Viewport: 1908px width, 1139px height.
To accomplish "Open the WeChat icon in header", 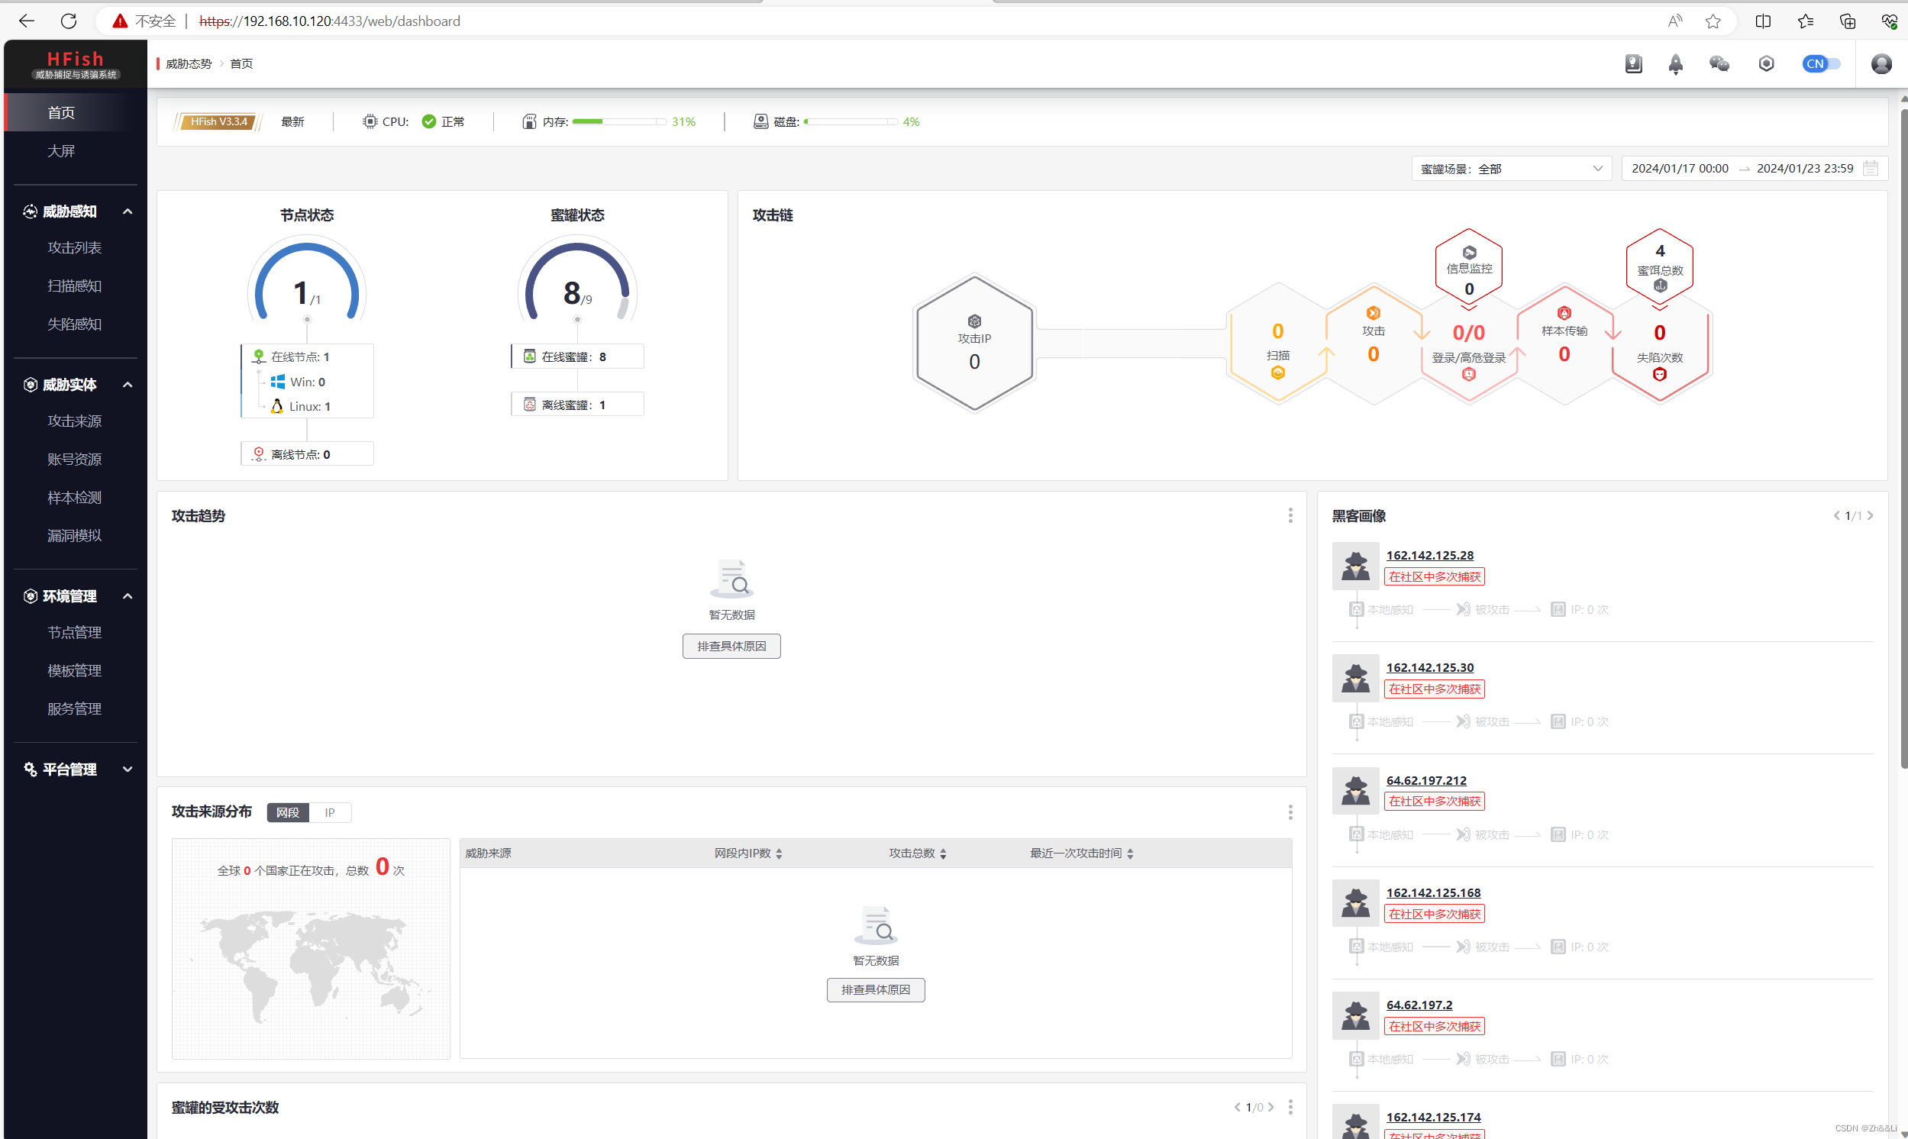I will 1719,63.
